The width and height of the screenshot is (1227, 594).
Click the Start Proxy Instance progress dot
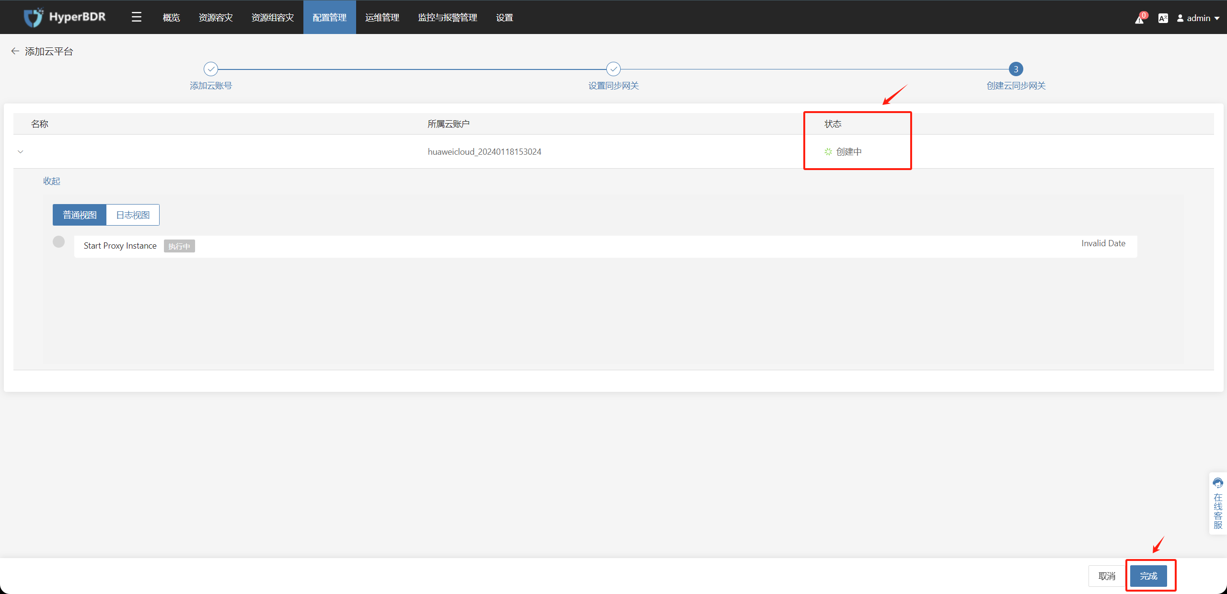58,242
